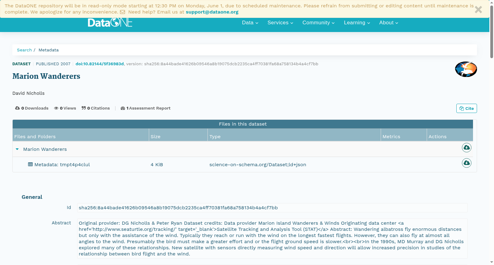Click the '4 KiB' size cell
Screen dimensions: 494x265
[x=157, y=165]
